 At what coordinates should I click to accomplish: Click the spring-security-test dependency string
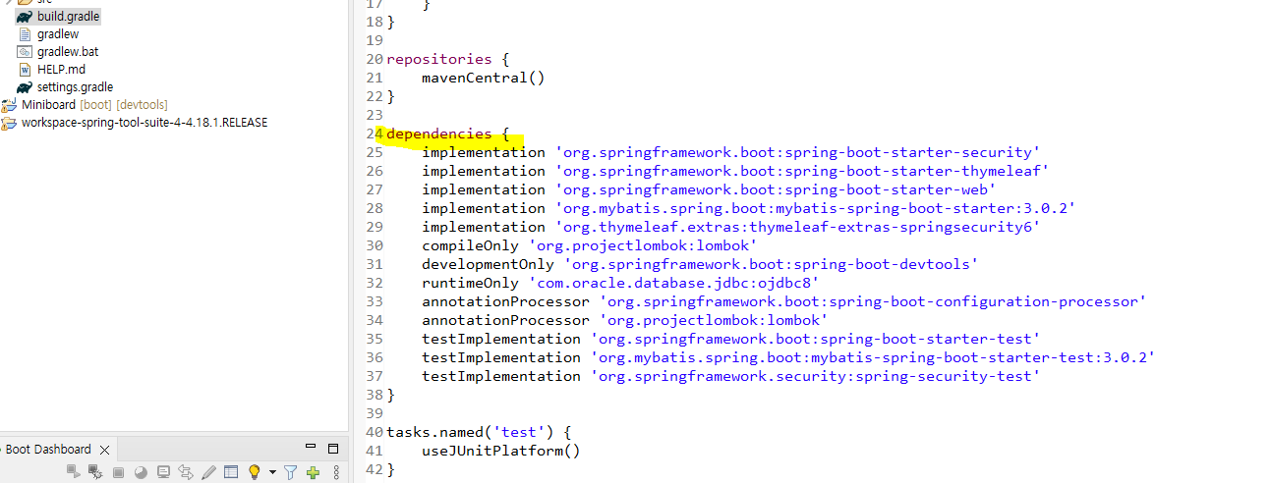tap(815, 376)
